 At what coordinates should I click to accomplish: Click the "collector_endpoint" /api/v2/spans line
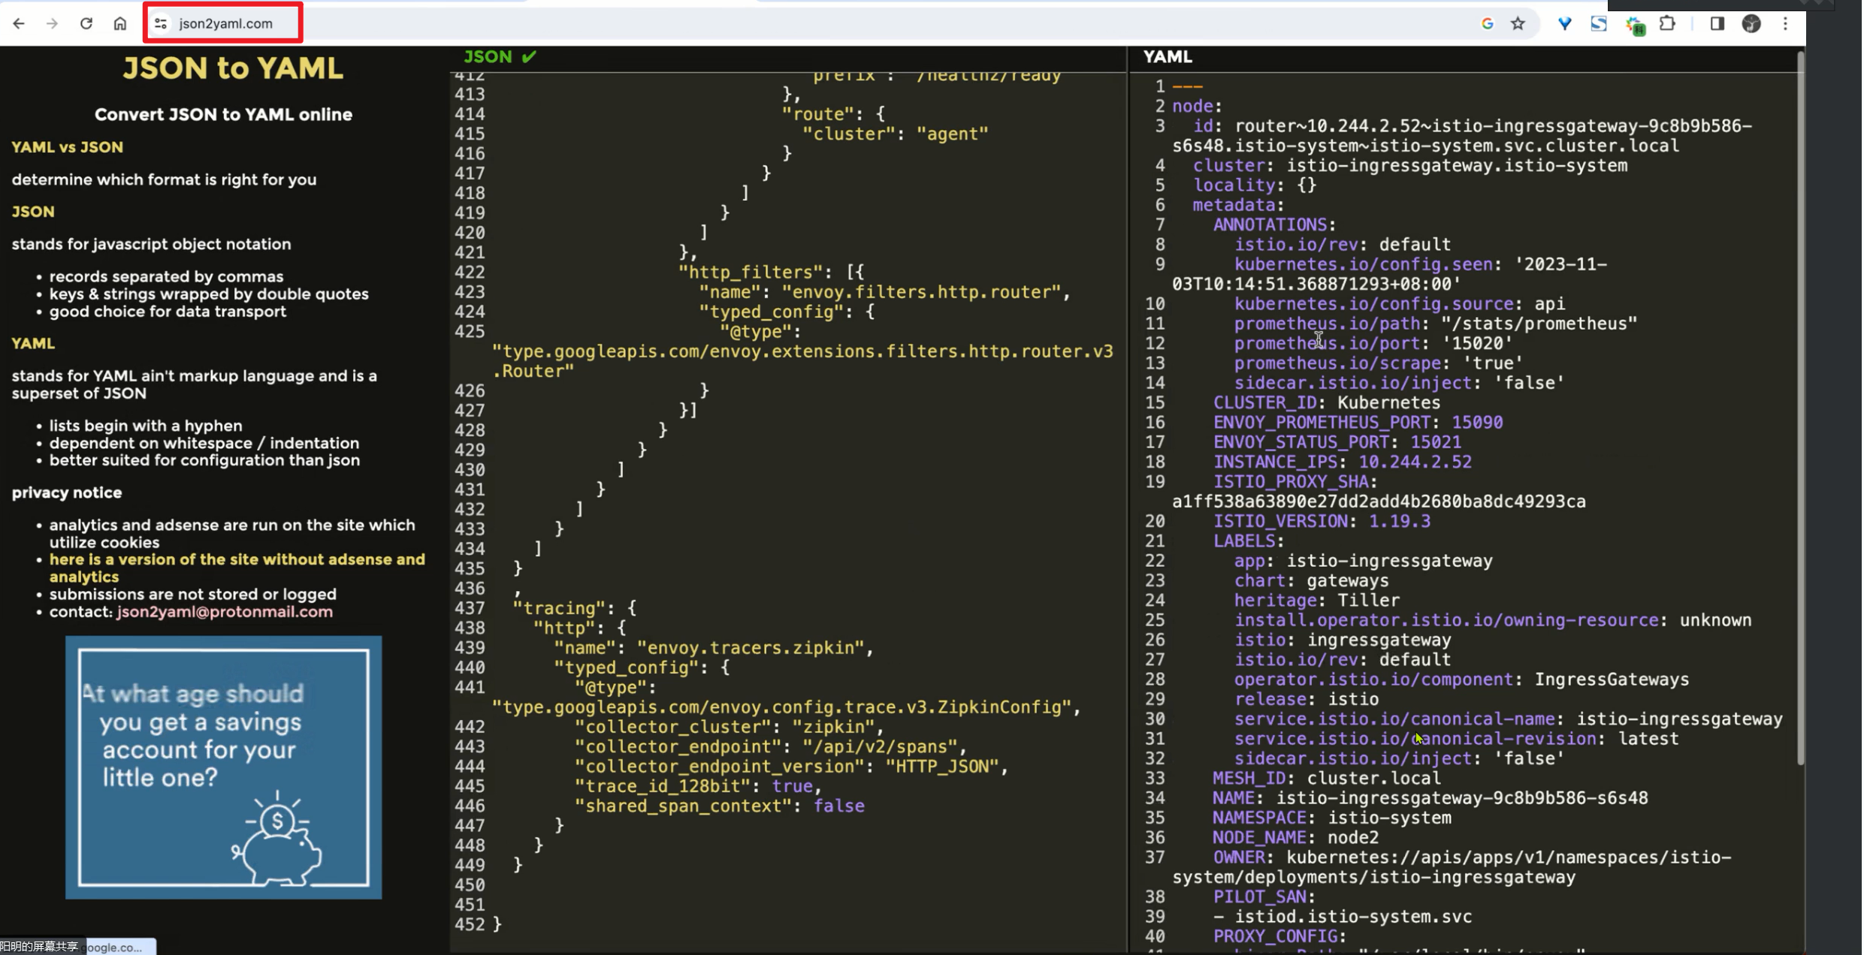point(771,746)
